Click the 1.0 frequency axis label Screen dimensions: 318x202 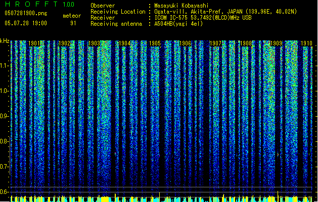click(x=4, y=91)
